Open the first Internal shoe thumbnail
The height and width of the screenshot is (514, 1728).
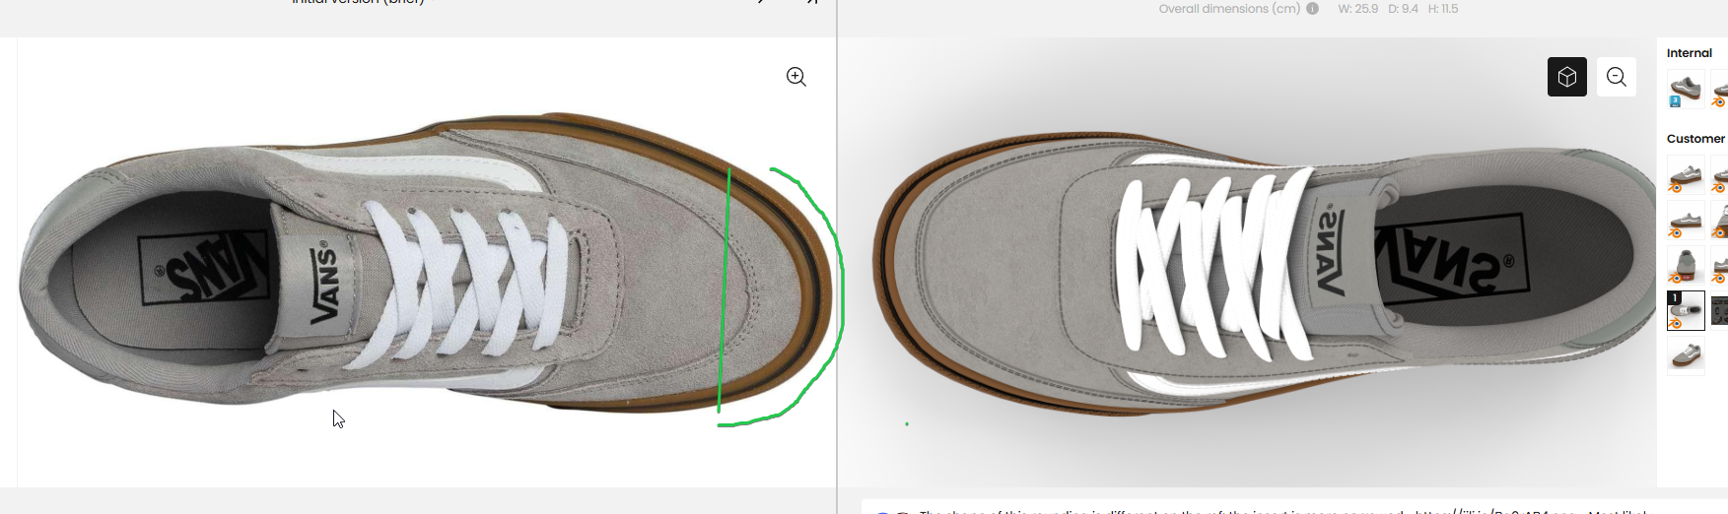1686,90
